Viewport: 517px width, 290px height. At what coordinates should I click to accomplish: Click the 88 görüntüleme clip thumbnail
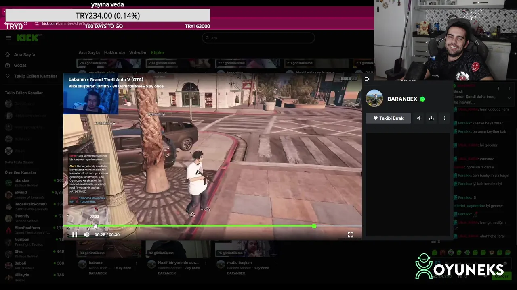tap(109, 249)
